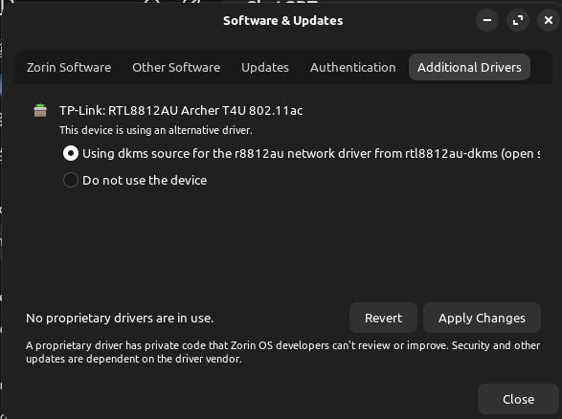Minimize the Software & Updates window
562x419 pixels.
[x=487, y=20]
